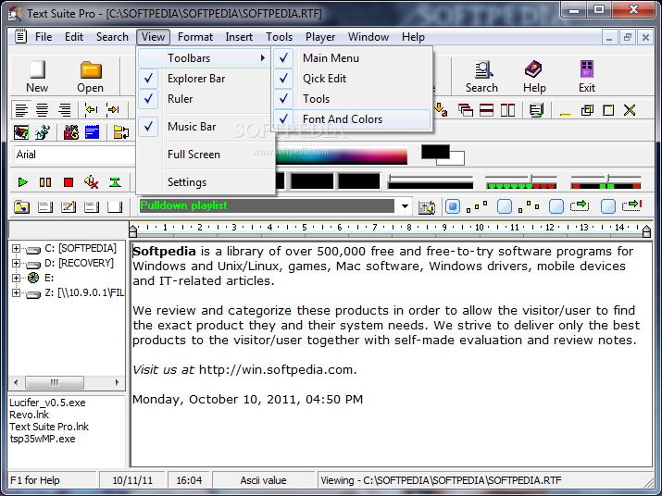Image resolution: width=662 pixels, height=496 pixels.
Task: Click the tile windows horizontally icon
Action: click(x=486, y=110)
